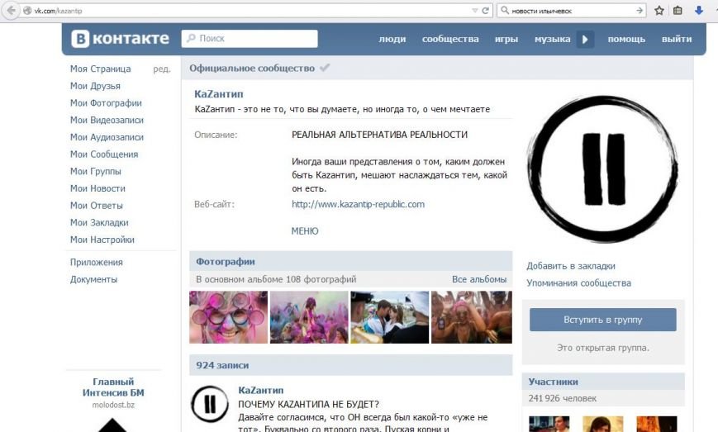The width and height of the screenshot is (718, 432).
Task: Open the URL history dropdown arrow
Action: 475,11
